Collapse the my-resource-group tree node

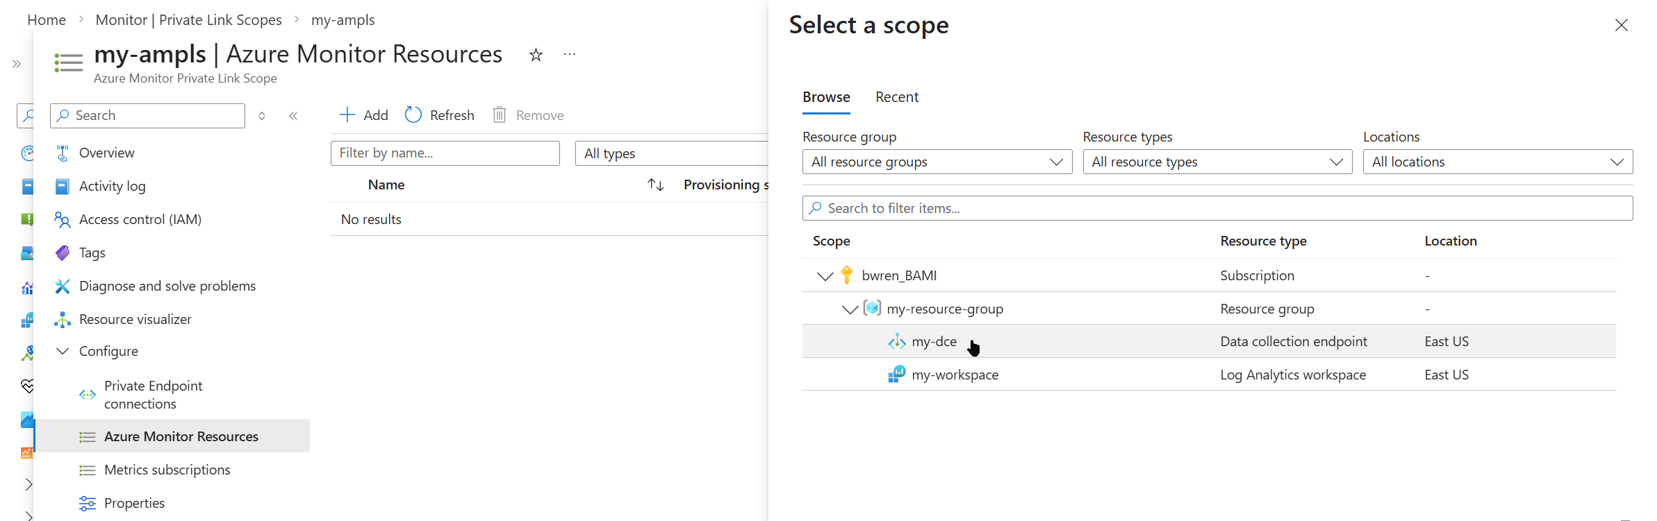point(850,309)
